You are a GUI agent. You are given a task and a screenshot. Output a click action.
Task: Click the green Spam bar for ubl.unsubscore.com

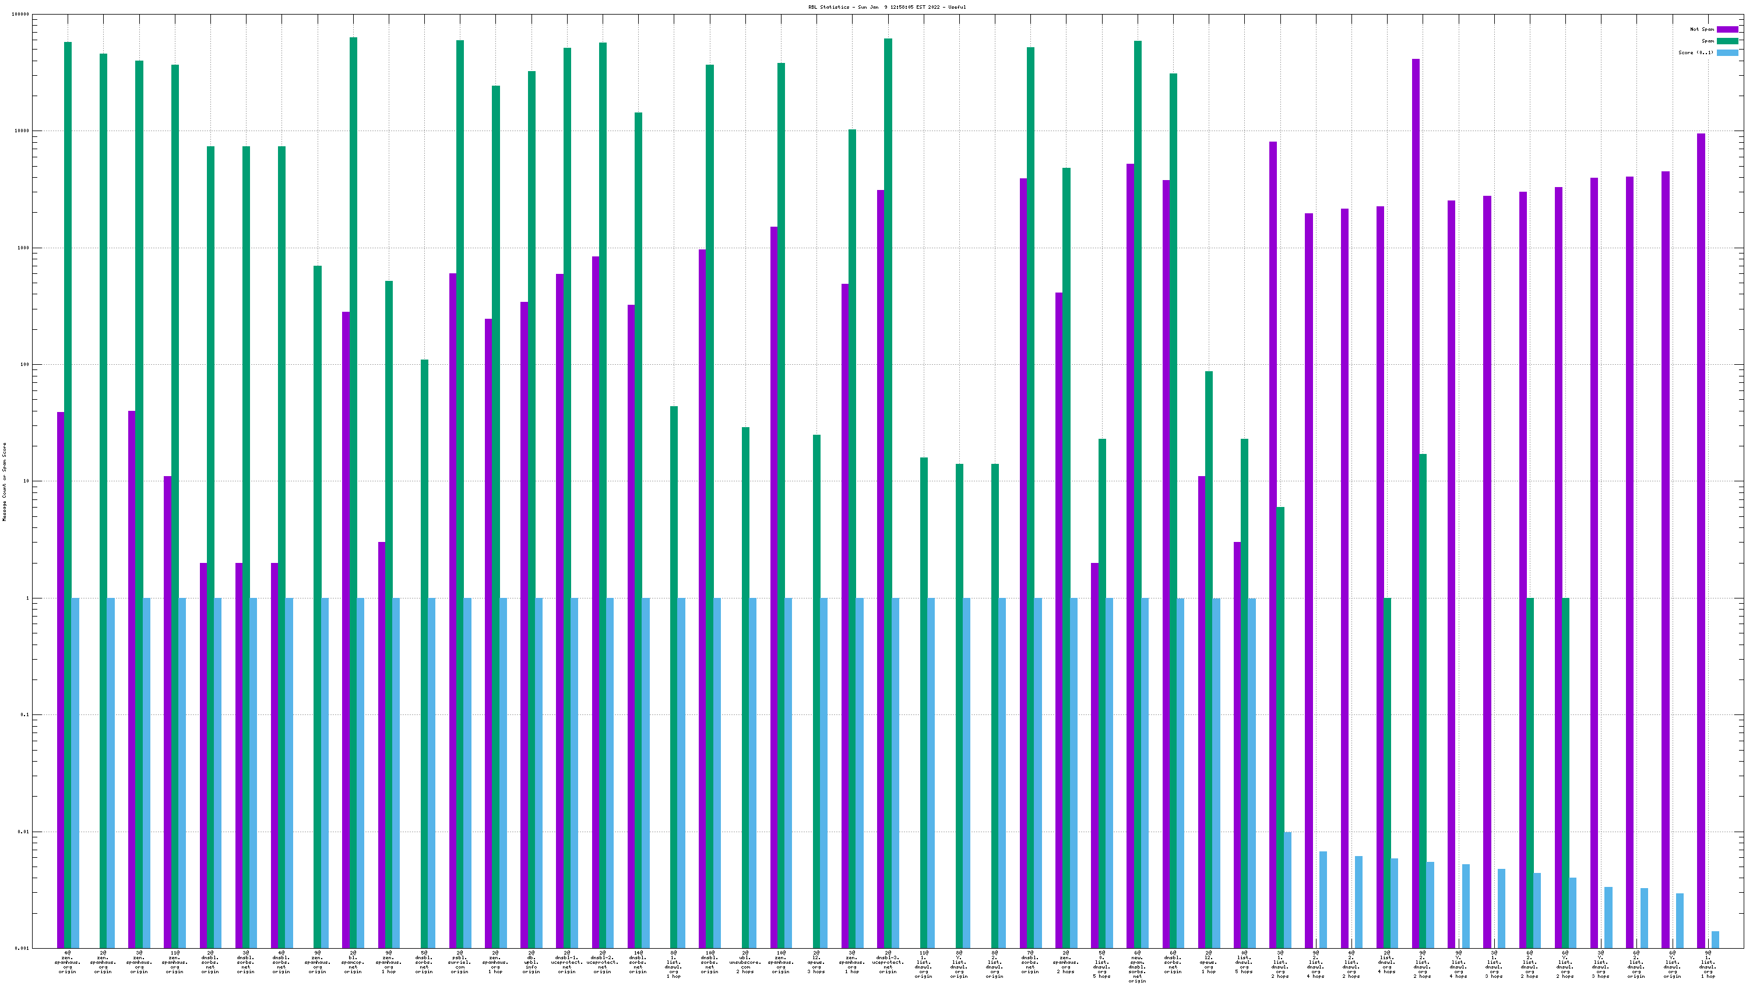tap(745, 681)
